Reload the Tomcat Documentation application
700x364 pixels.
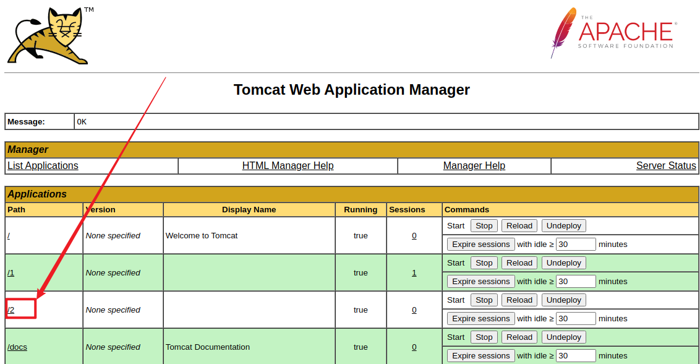(x=519, y=337)
